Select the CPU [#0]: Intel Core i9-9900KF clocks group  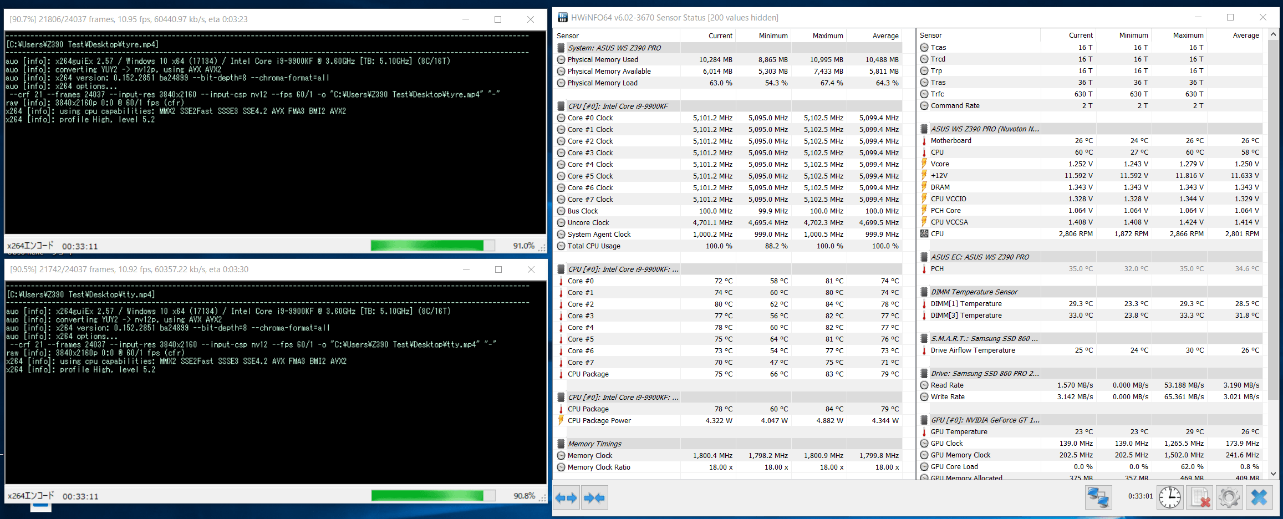point(729,106)
